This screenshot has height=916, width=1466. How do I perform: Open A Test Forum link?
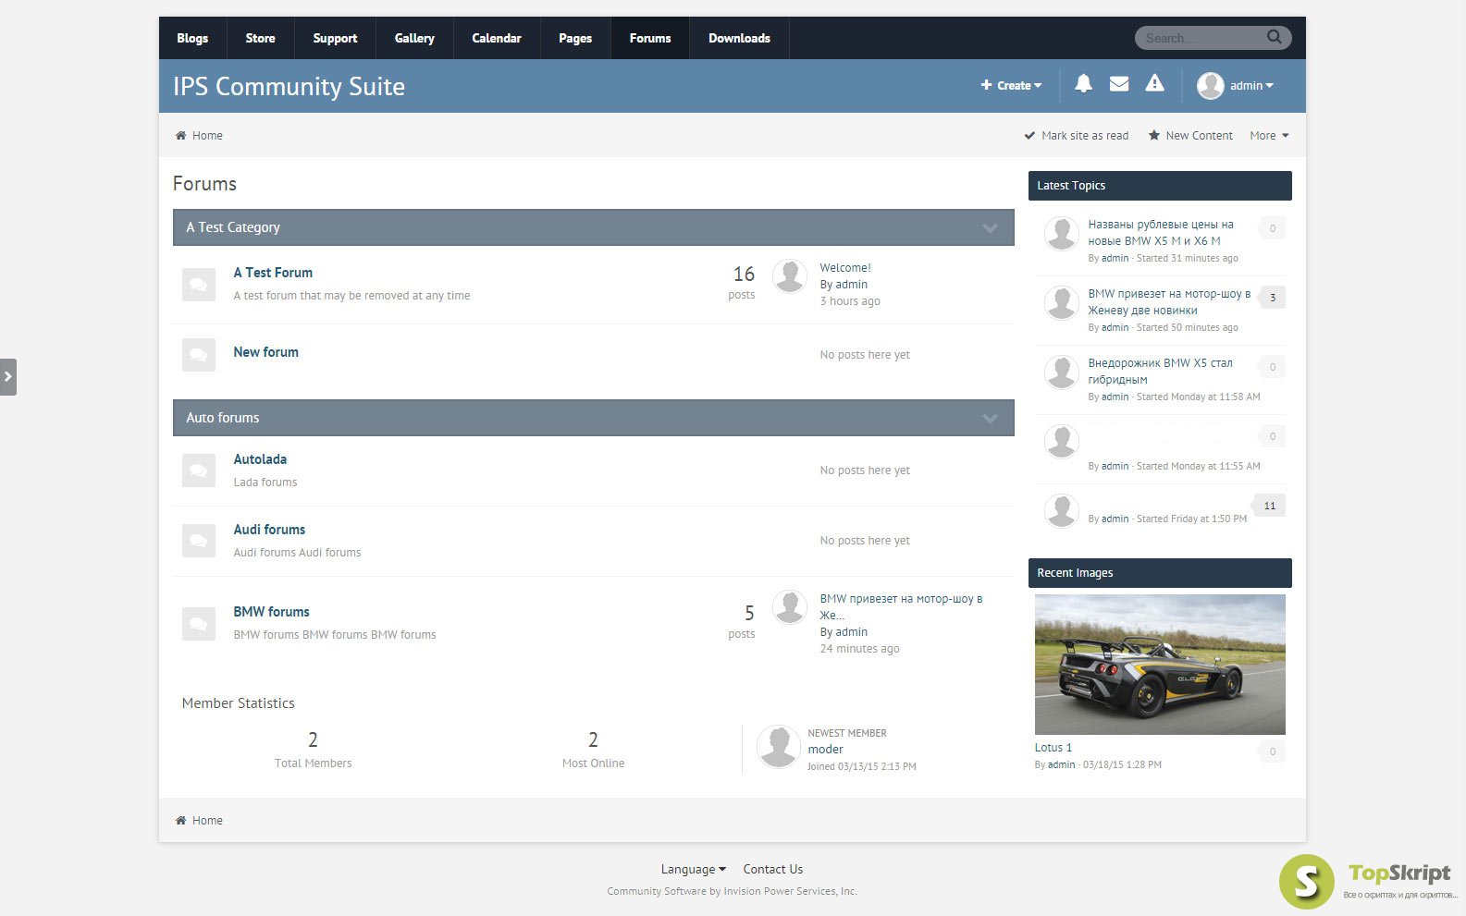click(273, 273)
